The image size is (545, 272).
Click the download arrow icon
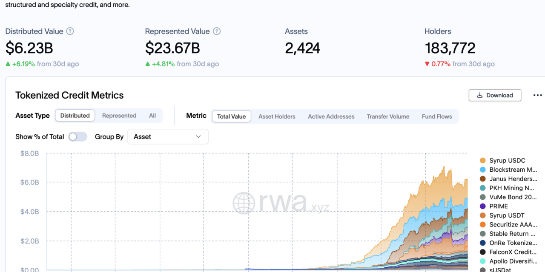pyautogui.click(x=480, y=95)
